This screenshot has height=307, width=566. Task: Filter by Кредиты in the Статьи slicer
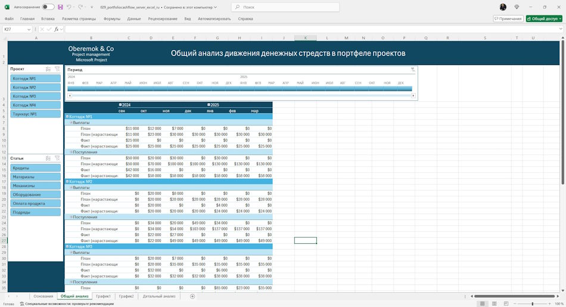(x=35, y=168)
